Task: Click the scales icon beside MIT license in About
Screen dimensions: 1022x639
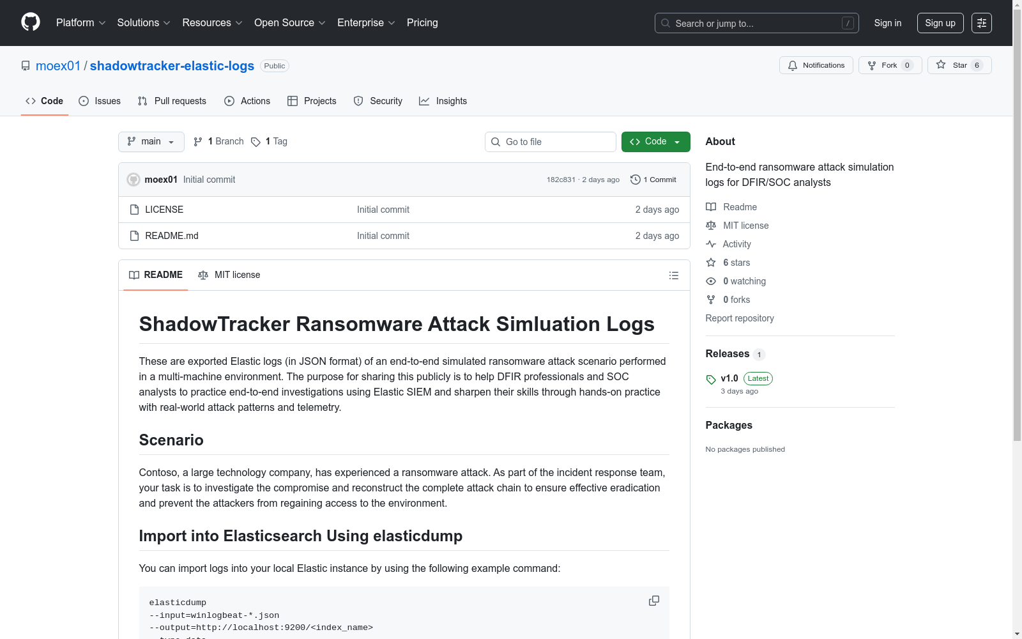Action: click(711, 226)
